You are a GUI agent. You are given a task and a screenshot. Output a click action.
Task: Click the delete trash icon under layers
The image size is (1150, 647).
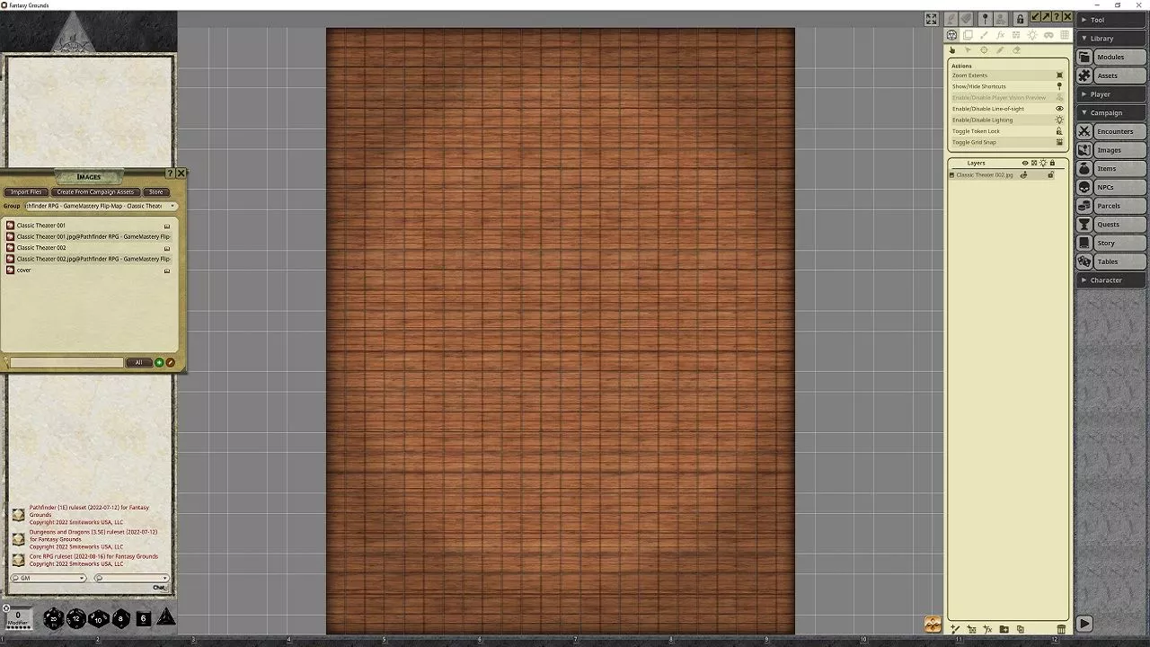pyautogui.click(x=1061, y=629)
